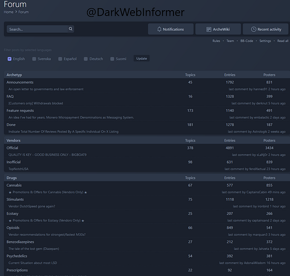
Task: Open the Team page link
Action: click(230, 41)
